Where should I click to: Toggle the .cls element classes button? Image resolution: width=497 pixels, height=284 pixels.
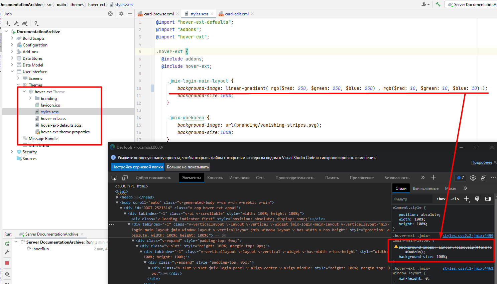[455, 199]
